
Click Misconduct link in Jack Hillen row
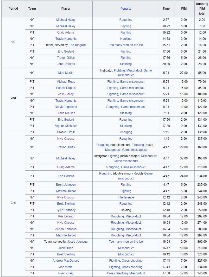tap(126, 248)
